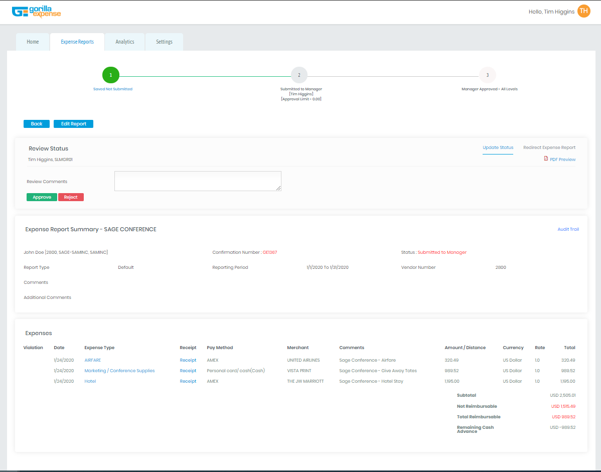
Task: Click the Hotel expense type link
Action: tap(90, 381)
